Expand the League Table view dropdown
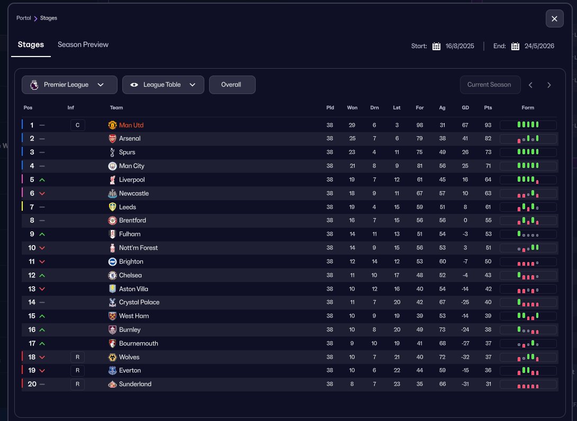The image size is (577, 421). [163, 85]
